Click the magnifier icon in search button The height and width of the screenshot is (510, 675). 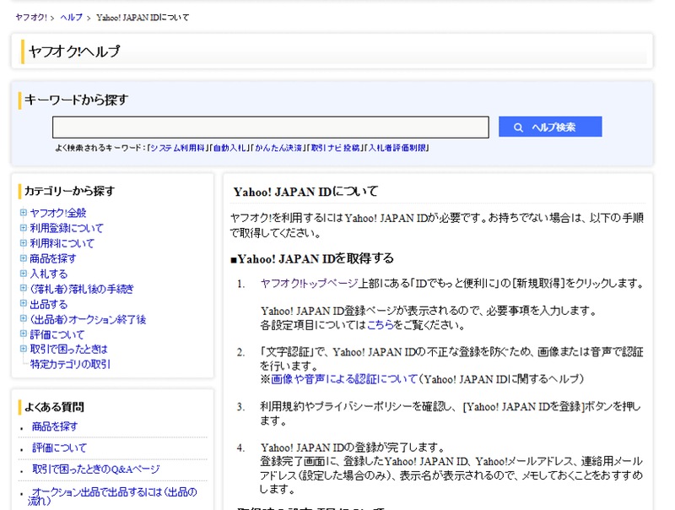[518, 127]
